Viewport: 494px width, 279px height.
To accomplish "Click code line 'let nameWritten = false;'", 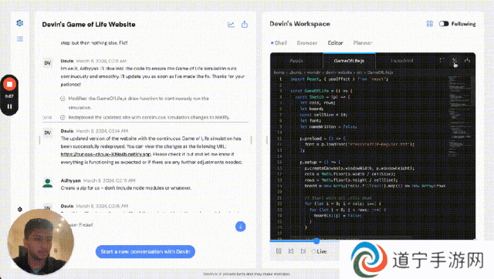I will pyautogui.click(x=328, y=126).
